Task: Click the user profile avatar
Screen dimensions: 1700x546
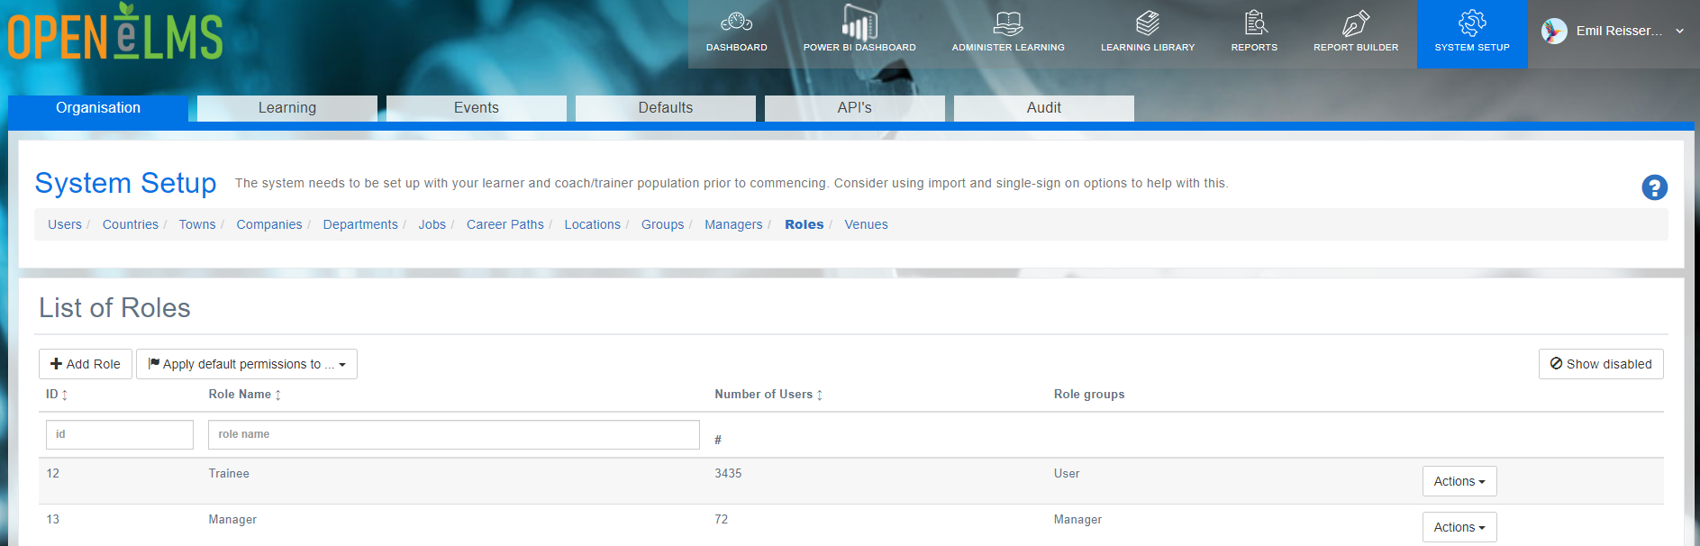Action: pyautogui.click(x=1554, y=32)
